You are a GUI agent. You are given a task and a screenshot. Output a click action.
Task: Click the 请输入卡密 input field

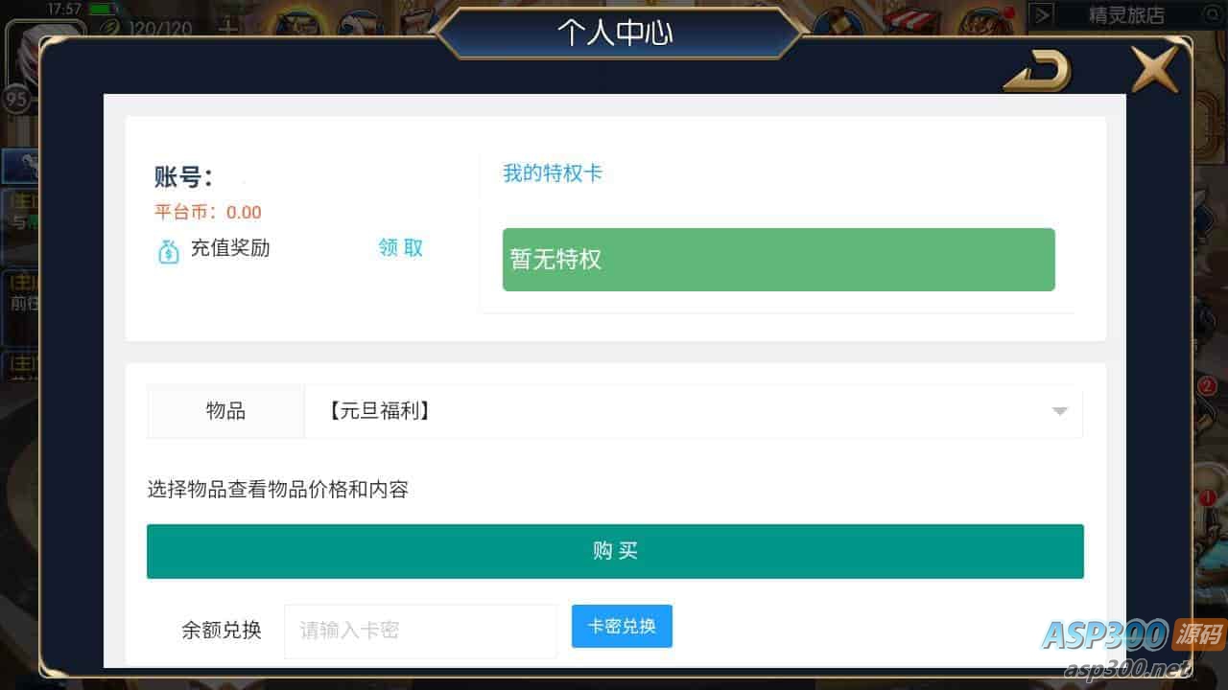(x=420, y=631)
